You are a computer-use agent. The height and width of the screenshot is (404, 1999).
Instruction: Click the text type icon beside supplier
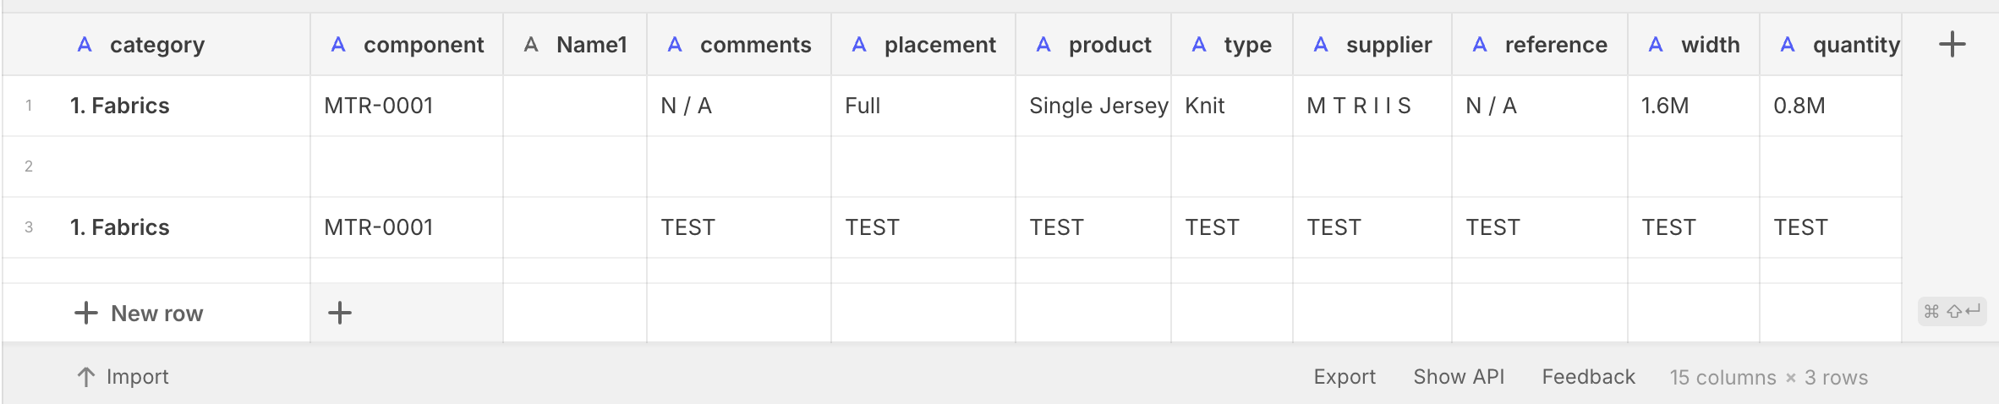pos(1321,45)
